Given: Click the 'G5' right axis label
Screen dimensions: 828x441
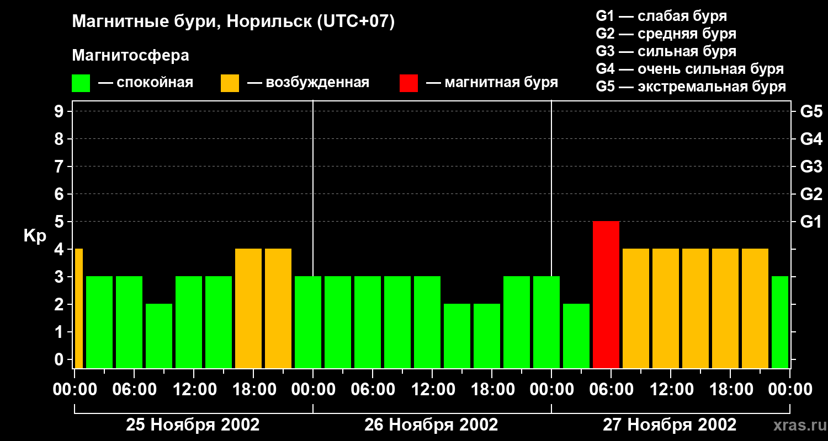Looking at the screenshot, I should point(811,111).
